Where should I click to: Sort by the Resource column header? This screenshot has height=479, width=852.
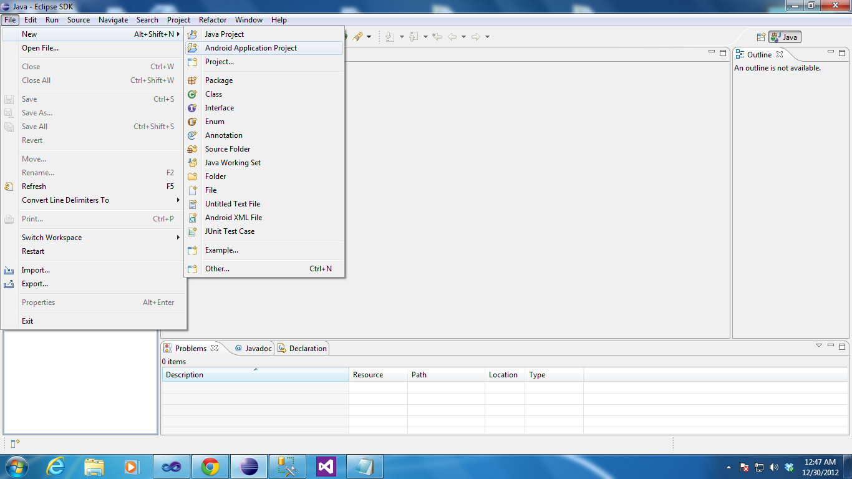pos(378,375)
